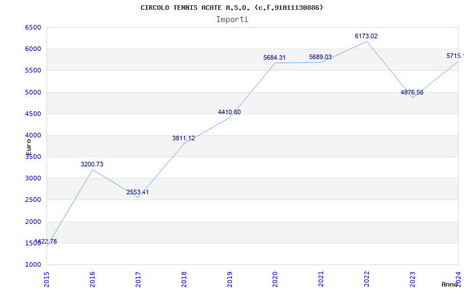Click the 2015 x-axis year label

click(x=46, y=280)
